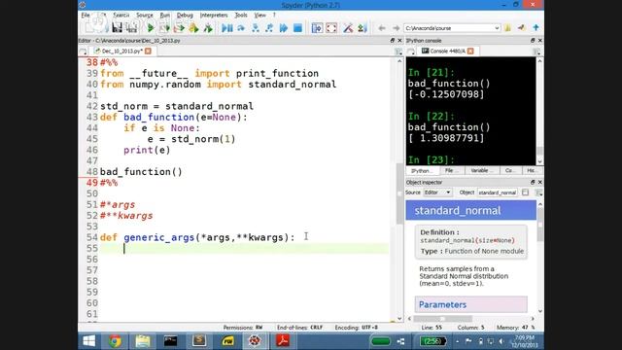Open Object inspector options icon
Screen dimensions: 622x350
538,192
